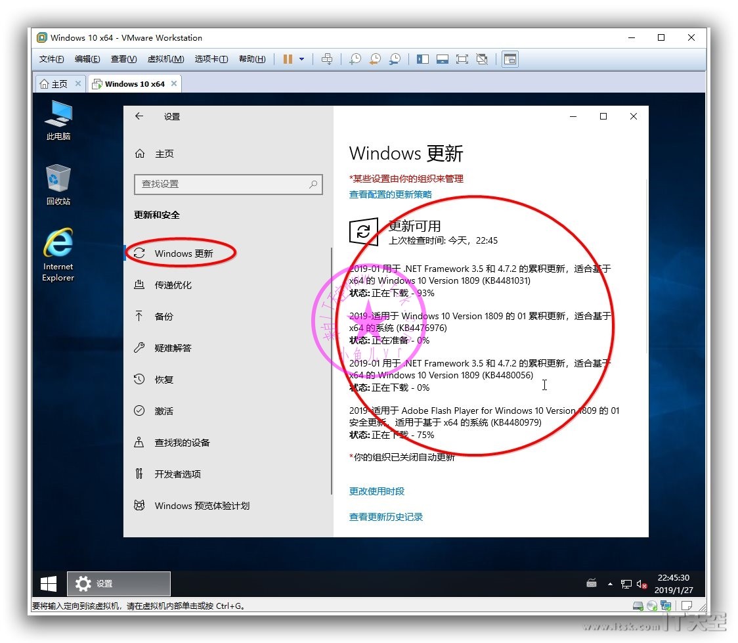Open the 帮助(H) menu
738x643 pixels.
(x=252, y=59)
